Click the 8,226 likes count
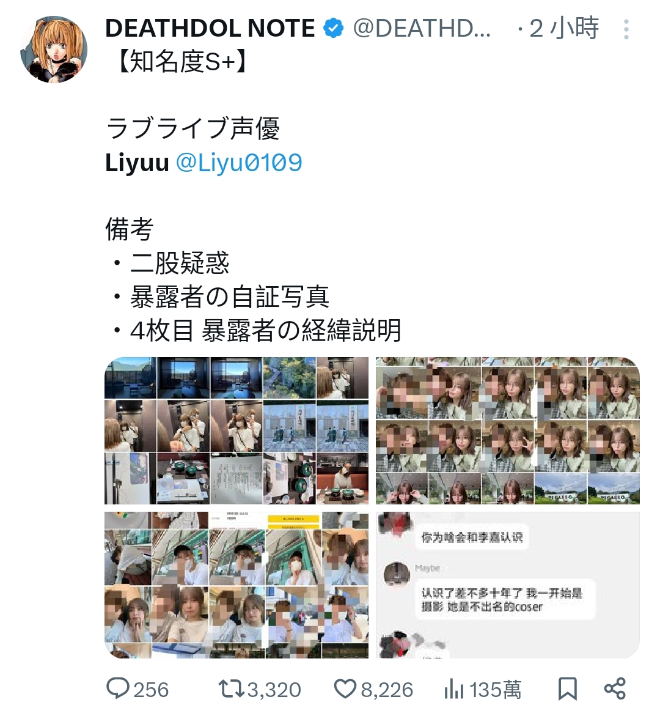Screen dimensions: 660x708 click(x=387, y=690)
